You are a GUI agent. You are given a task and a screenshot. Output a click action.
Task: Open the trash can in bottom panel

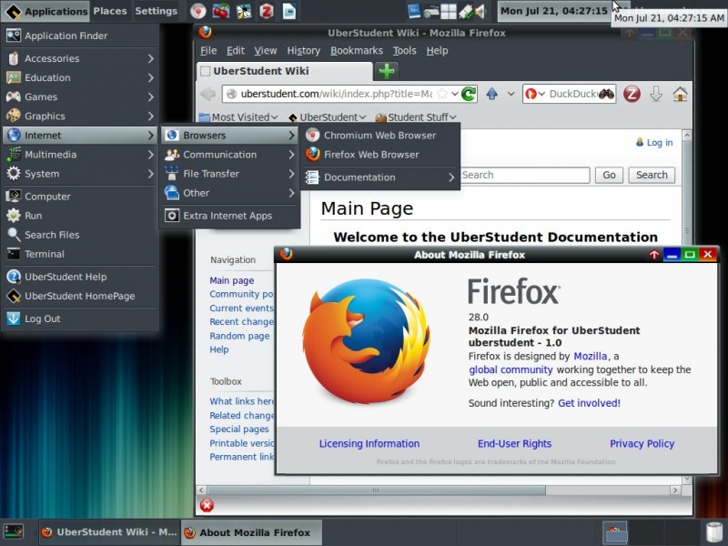(x=714, y=532)
